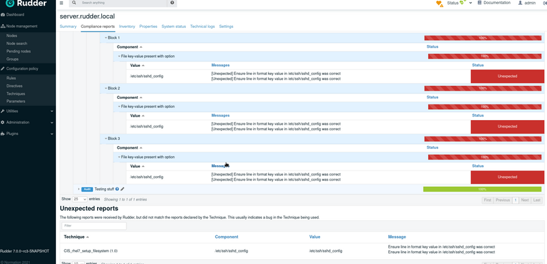
Task: Click the search magnifier icon
Action: click(74, 3)
